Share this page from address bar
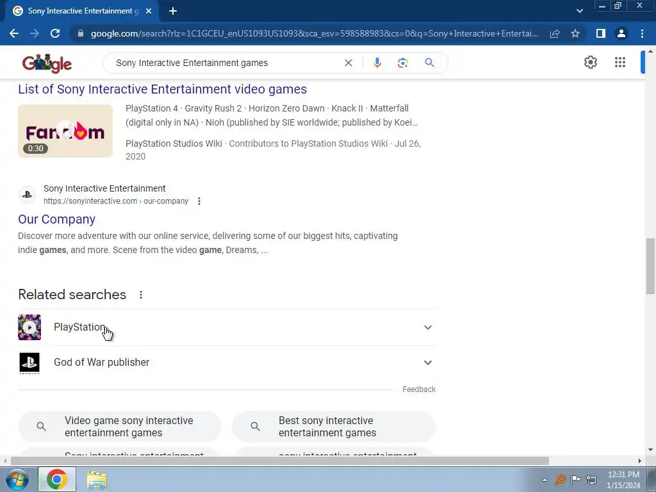Screen dimensions: 656x492 coord(555,33)
